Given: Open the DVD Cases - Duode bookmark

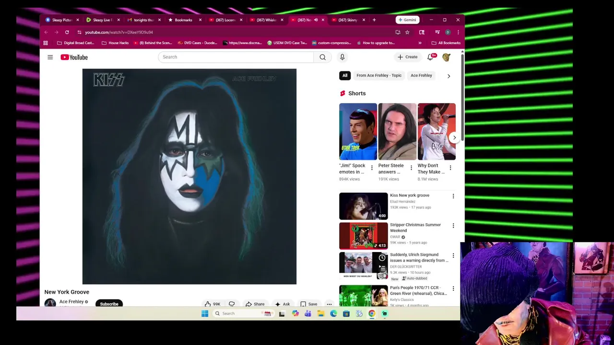Looking at the screenshot, I should click(197, 43).
